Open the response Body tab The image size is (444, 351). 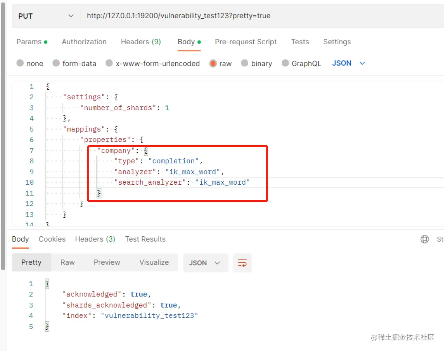coord(21,239)
